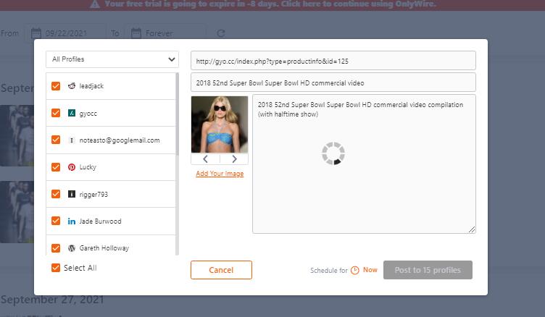The image size is (545, 317).
Task: Click Post to 15 profiles button
Action: (428, 270)
